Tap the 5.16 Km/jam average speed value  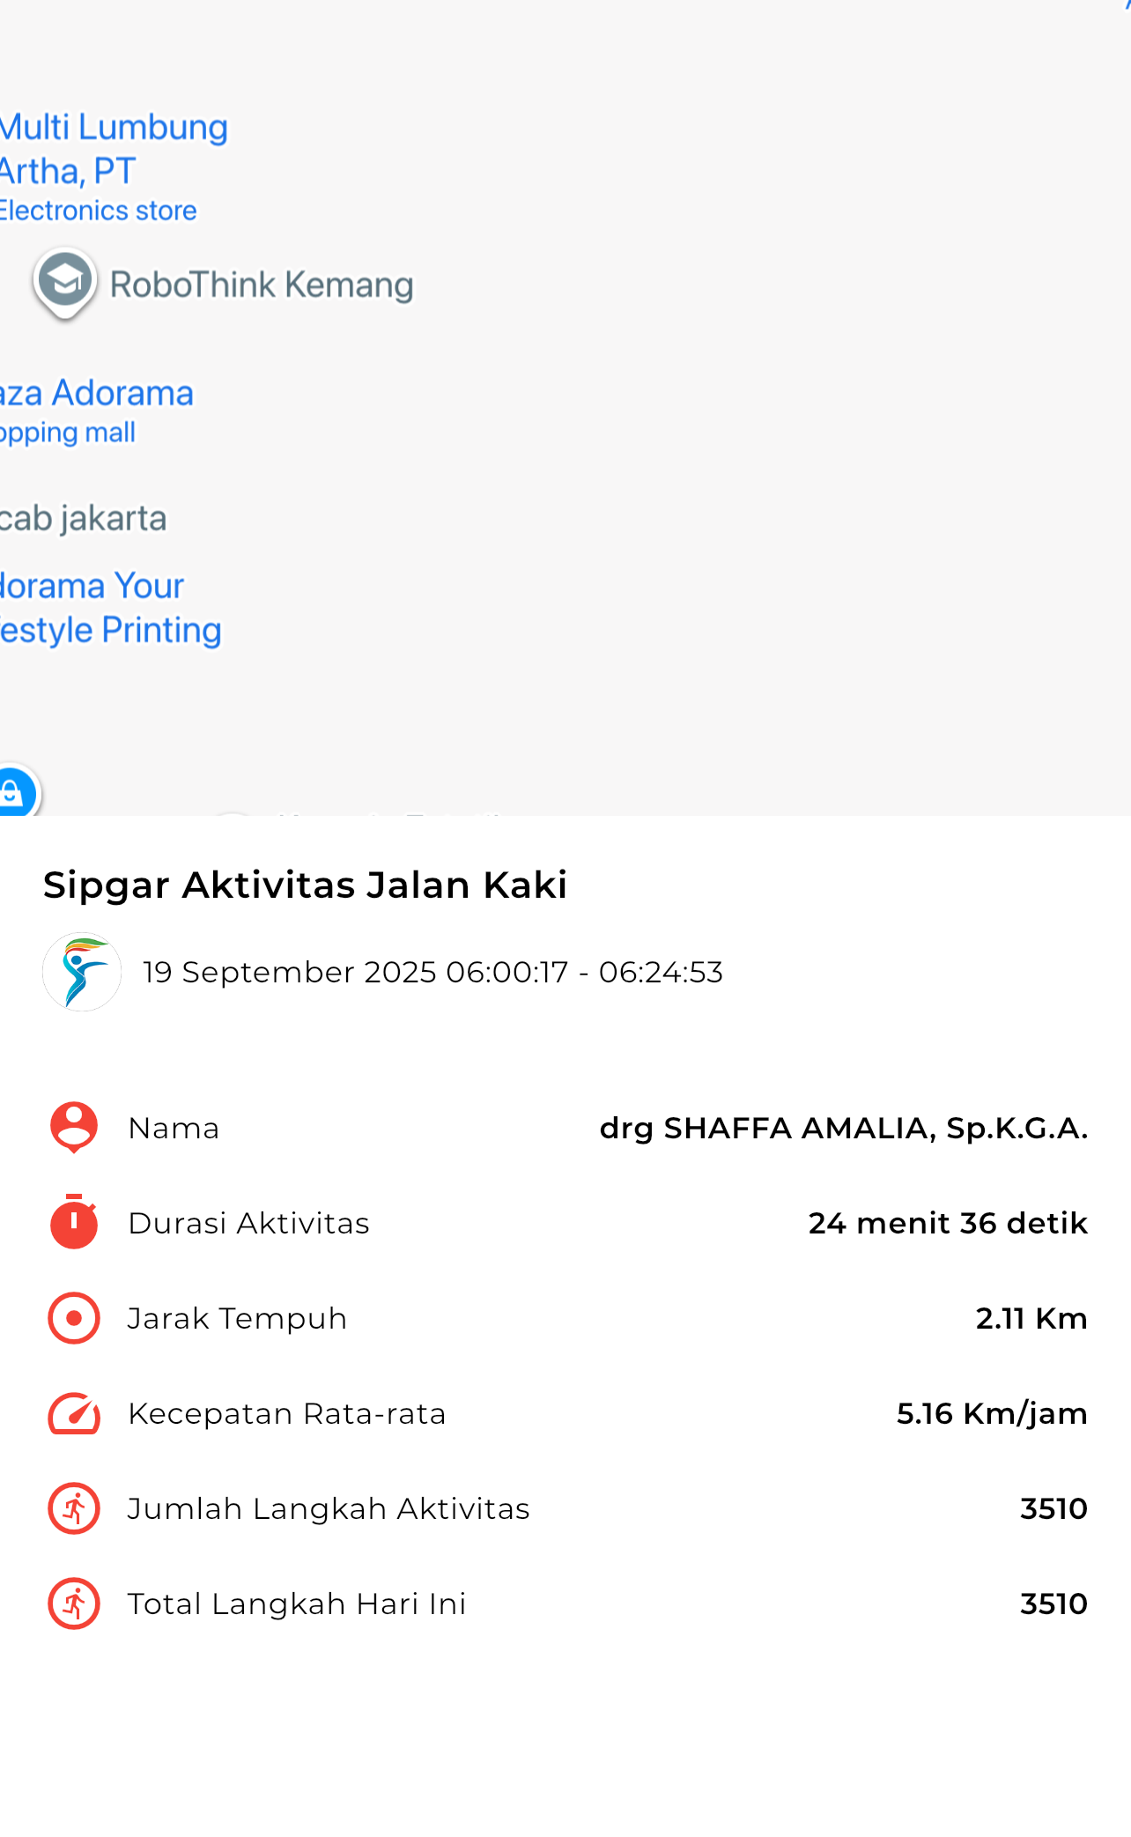click(x=991, y=1413)
